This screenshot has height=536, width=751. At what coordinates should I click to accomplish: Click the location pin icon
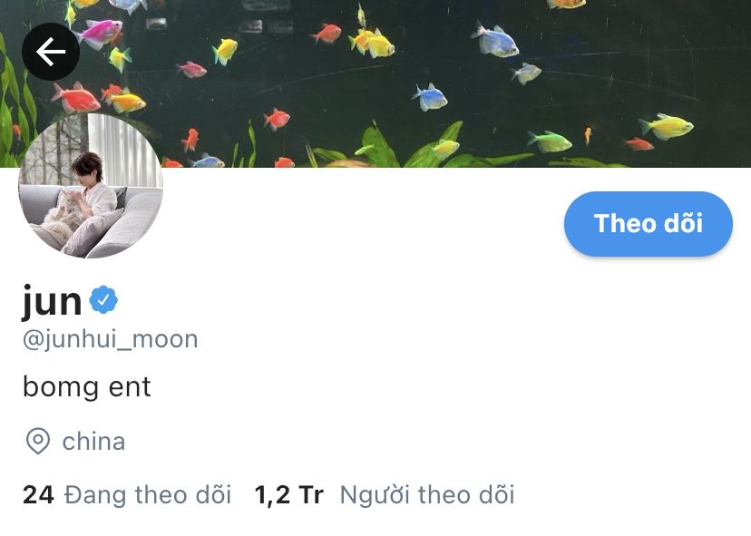coord(37,442)
